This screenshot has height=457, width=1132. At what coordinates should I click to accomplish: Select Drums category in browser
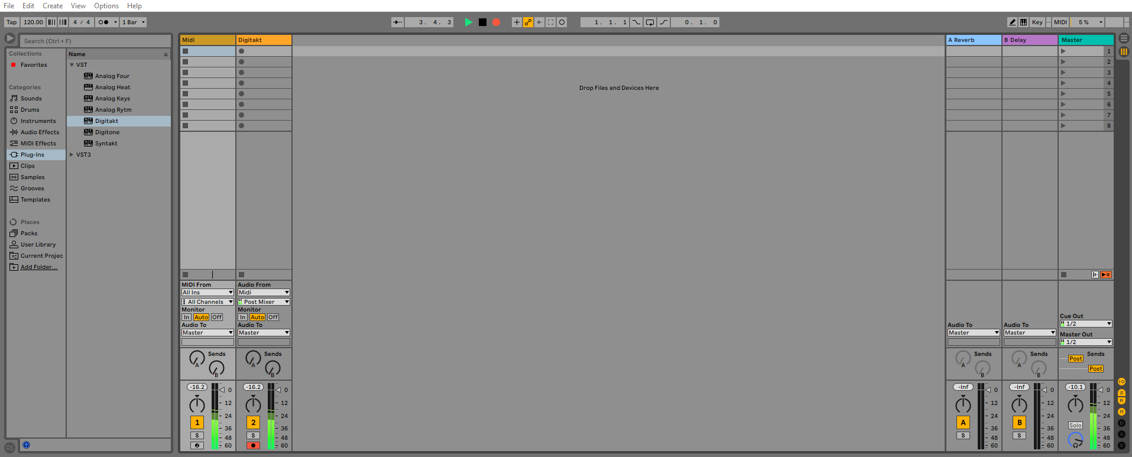pos(30,110)
